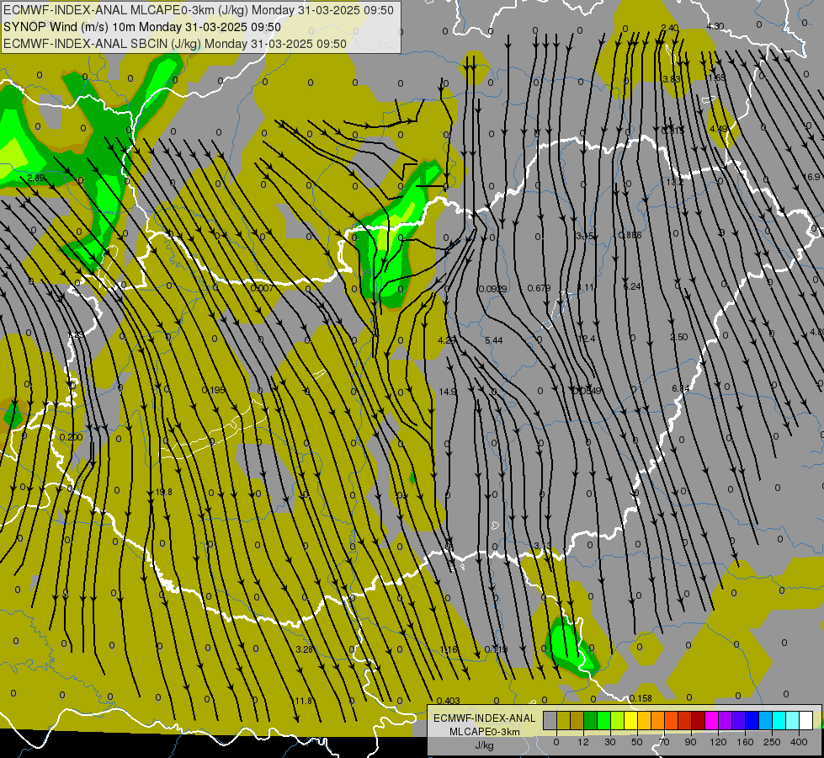Click the magenta legend swatch before 120
Viewport: 824px width, 758px height.
[x=711, y=720]
